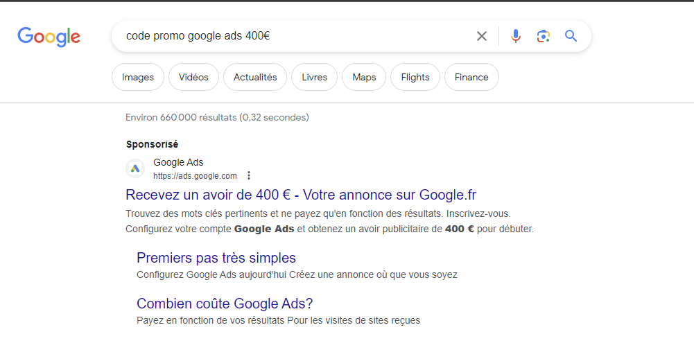Switch to Vidéos results

(193, 77)
